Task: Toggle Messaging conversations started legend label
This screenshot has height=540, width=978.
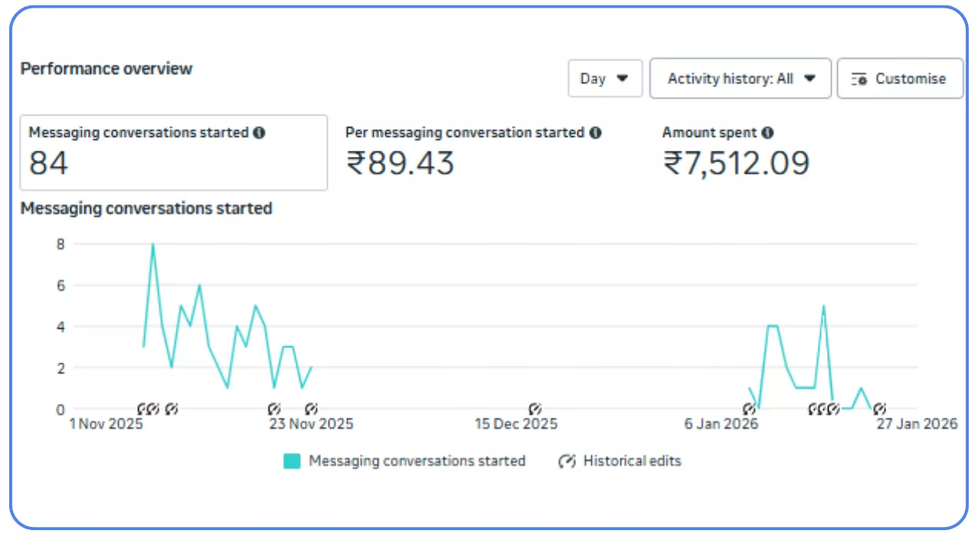Action: (x=417, y=461)
